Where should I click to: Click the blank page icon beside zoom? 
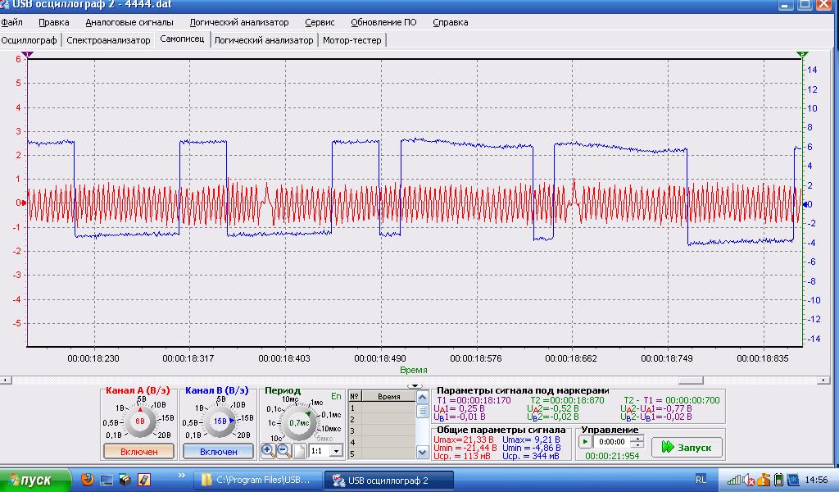click(x=299, y=450)
